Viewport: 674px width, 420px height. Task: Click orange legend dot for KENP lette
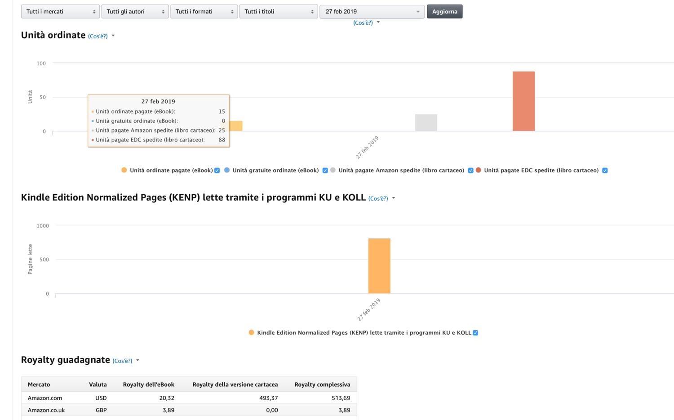click(252, 332)
